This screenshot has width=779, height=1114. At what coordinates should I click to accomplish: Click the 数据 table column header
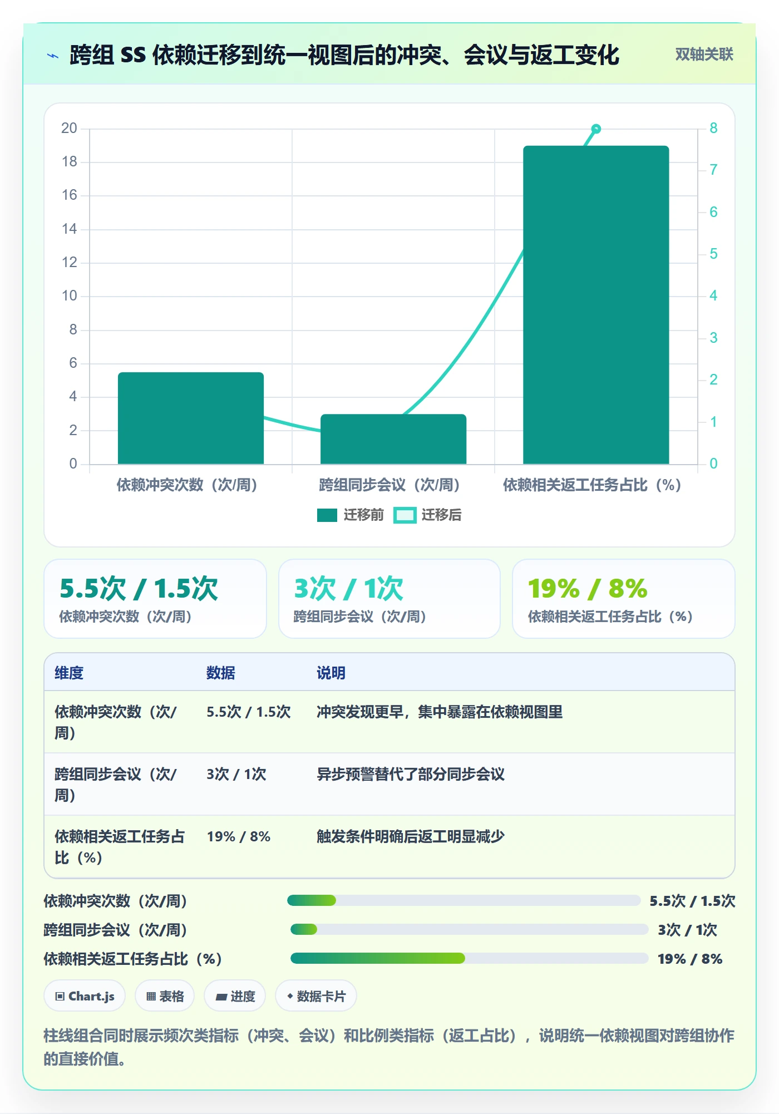[221, 673]
